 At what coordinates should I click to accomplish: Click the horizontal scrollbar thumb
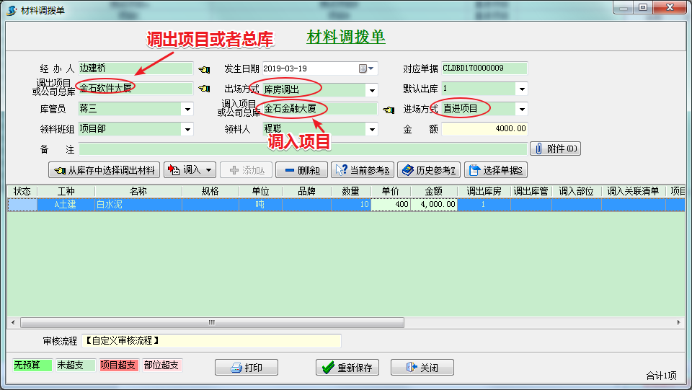tap(212, 322)
